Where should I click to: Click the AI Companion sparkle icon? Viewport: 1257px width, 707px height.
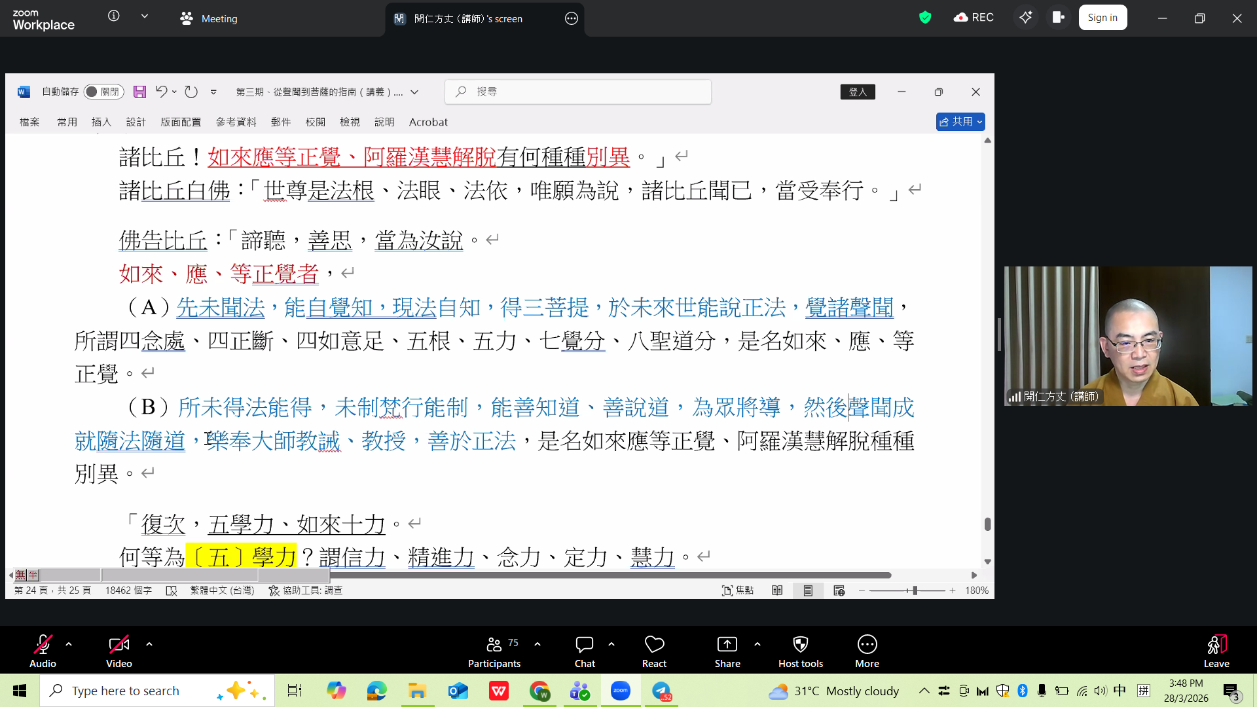pyautogui.click(x=1025, y=18)
